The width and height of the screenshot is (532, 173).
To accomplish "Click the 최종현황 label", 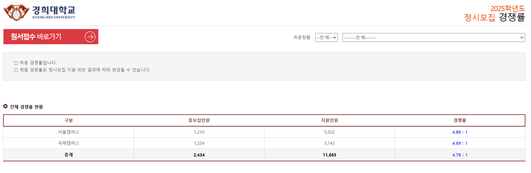I will (x=302, y=37).
